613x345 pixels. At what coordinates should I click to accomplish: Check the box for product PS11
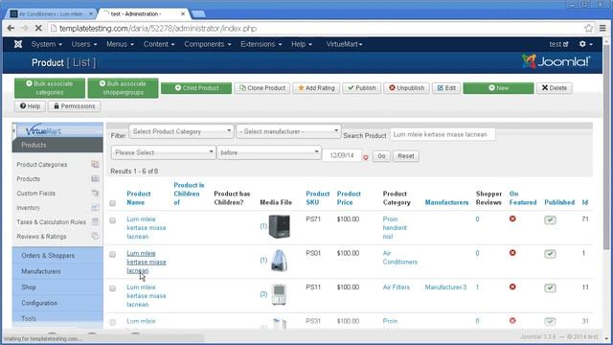click(x=113, y=288)
